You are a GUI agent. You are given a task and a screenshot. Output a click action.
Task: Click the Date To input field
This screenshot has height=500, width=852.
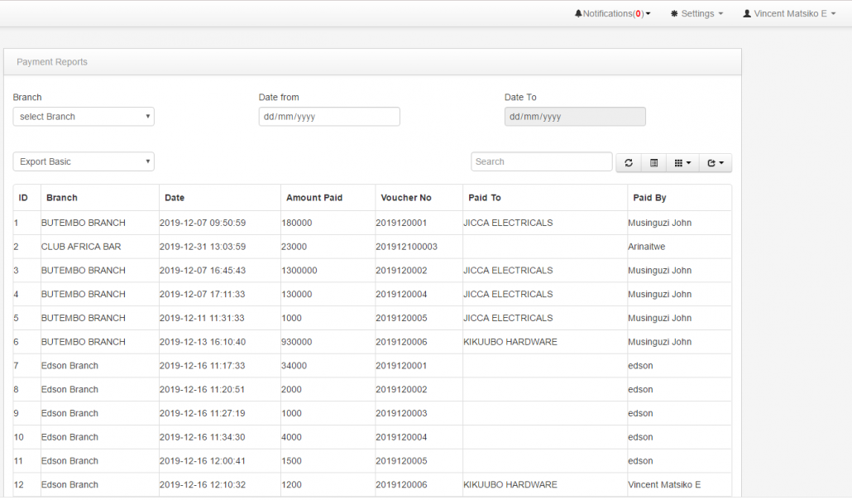(x=575, y=117)
